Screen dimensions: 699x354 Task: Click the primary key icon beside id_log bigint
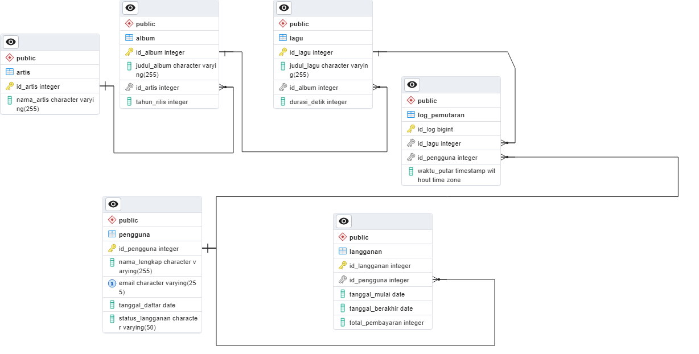(x=411, y=129)
